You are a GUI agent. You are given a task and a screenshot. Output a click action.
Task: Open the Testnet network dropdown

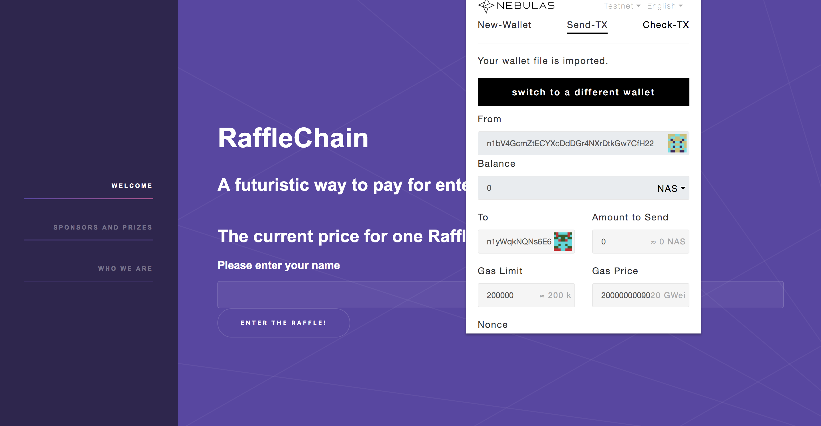click(x=622, y=6)
